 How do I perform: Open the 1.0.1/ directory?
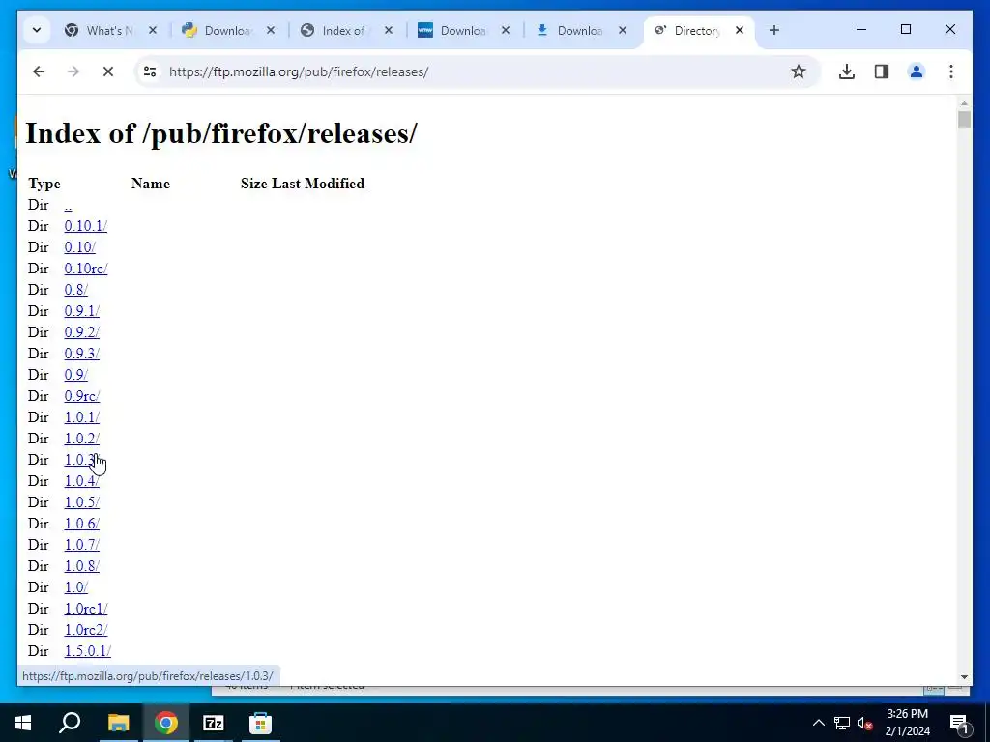click(81, 417)
